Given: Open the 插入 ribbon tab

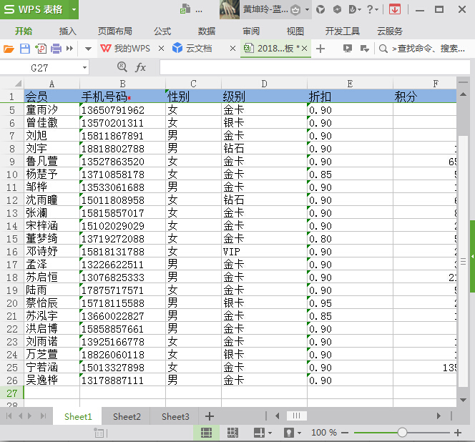Looking at the screenshot, I should tap(68, 31).
